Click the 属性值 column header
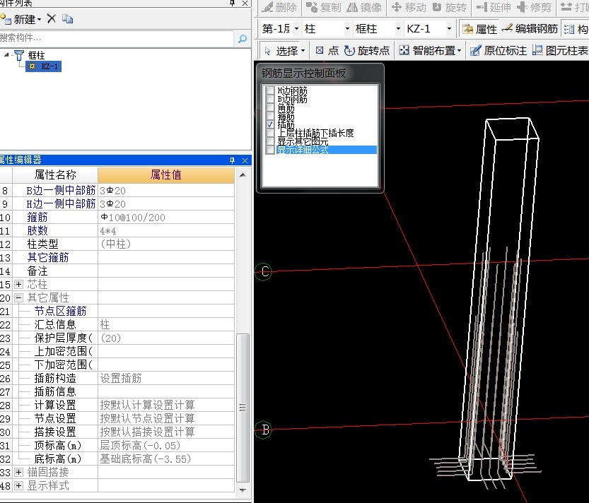Image resolution: width=589 pixels, height=503 pixels. click(x=165, y=175)
